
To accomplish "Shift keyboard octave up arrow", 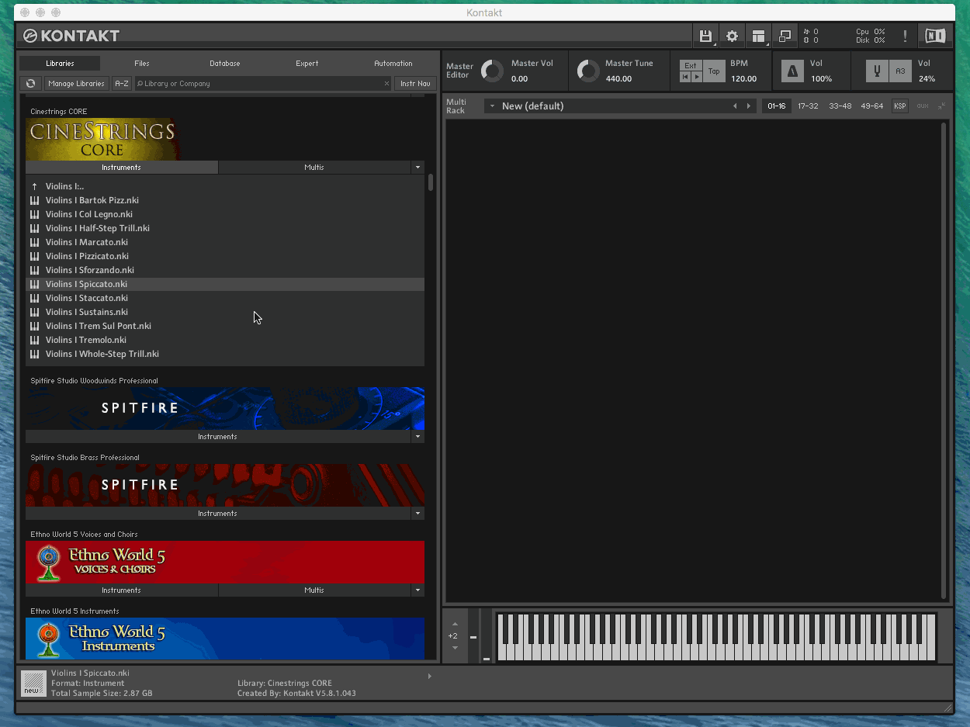I will click(455, 624).
